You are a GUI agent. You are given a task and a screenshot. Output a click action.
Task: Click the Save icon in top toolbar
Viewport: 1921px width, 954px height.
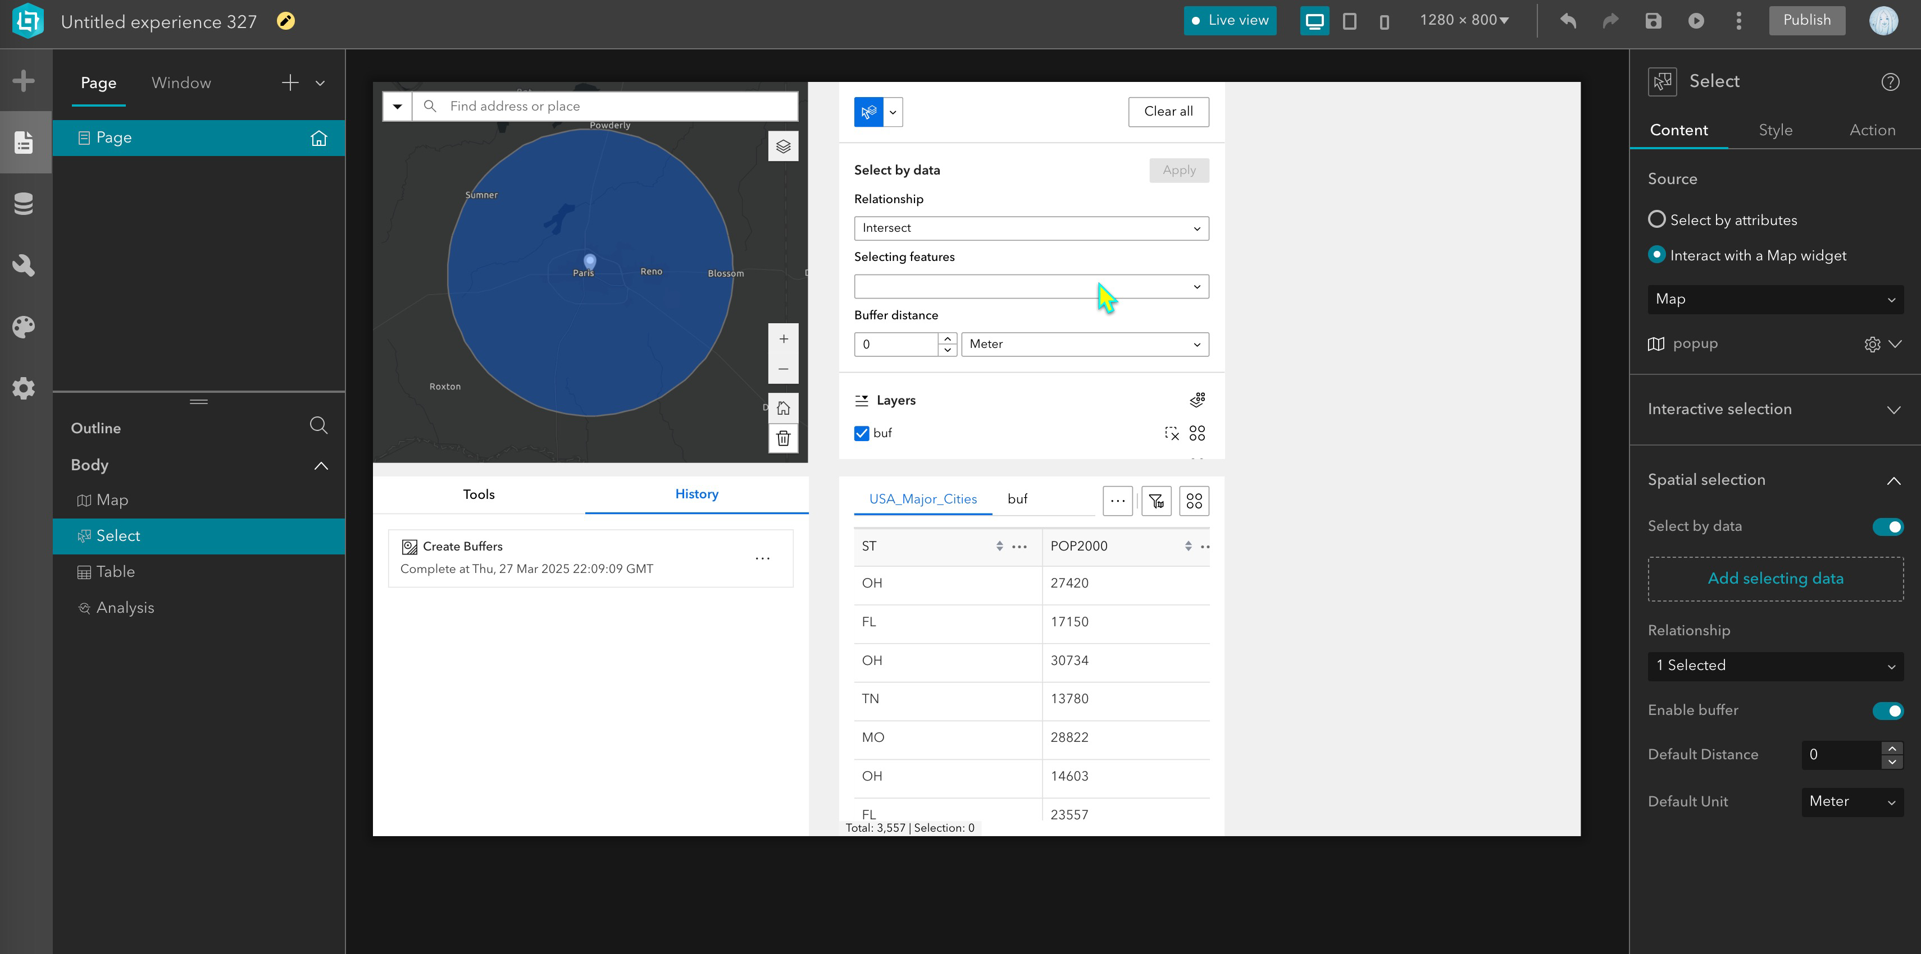[1653, 21]
